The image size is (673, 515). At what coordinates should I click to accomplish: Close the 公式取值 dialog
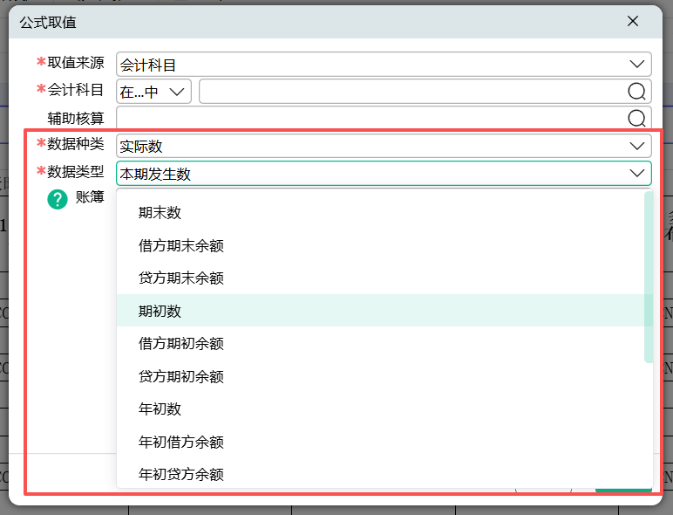pyautogui.click(x=633, y=22)
